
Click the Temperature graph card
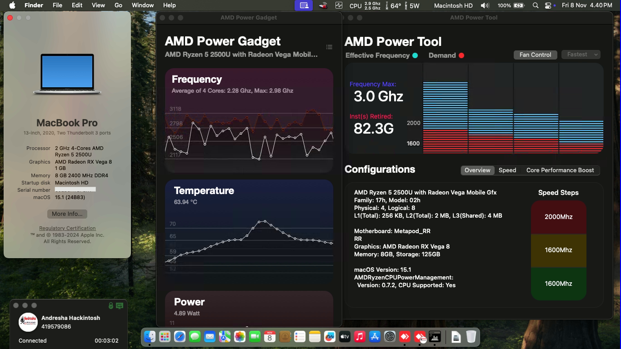point(249,232)
